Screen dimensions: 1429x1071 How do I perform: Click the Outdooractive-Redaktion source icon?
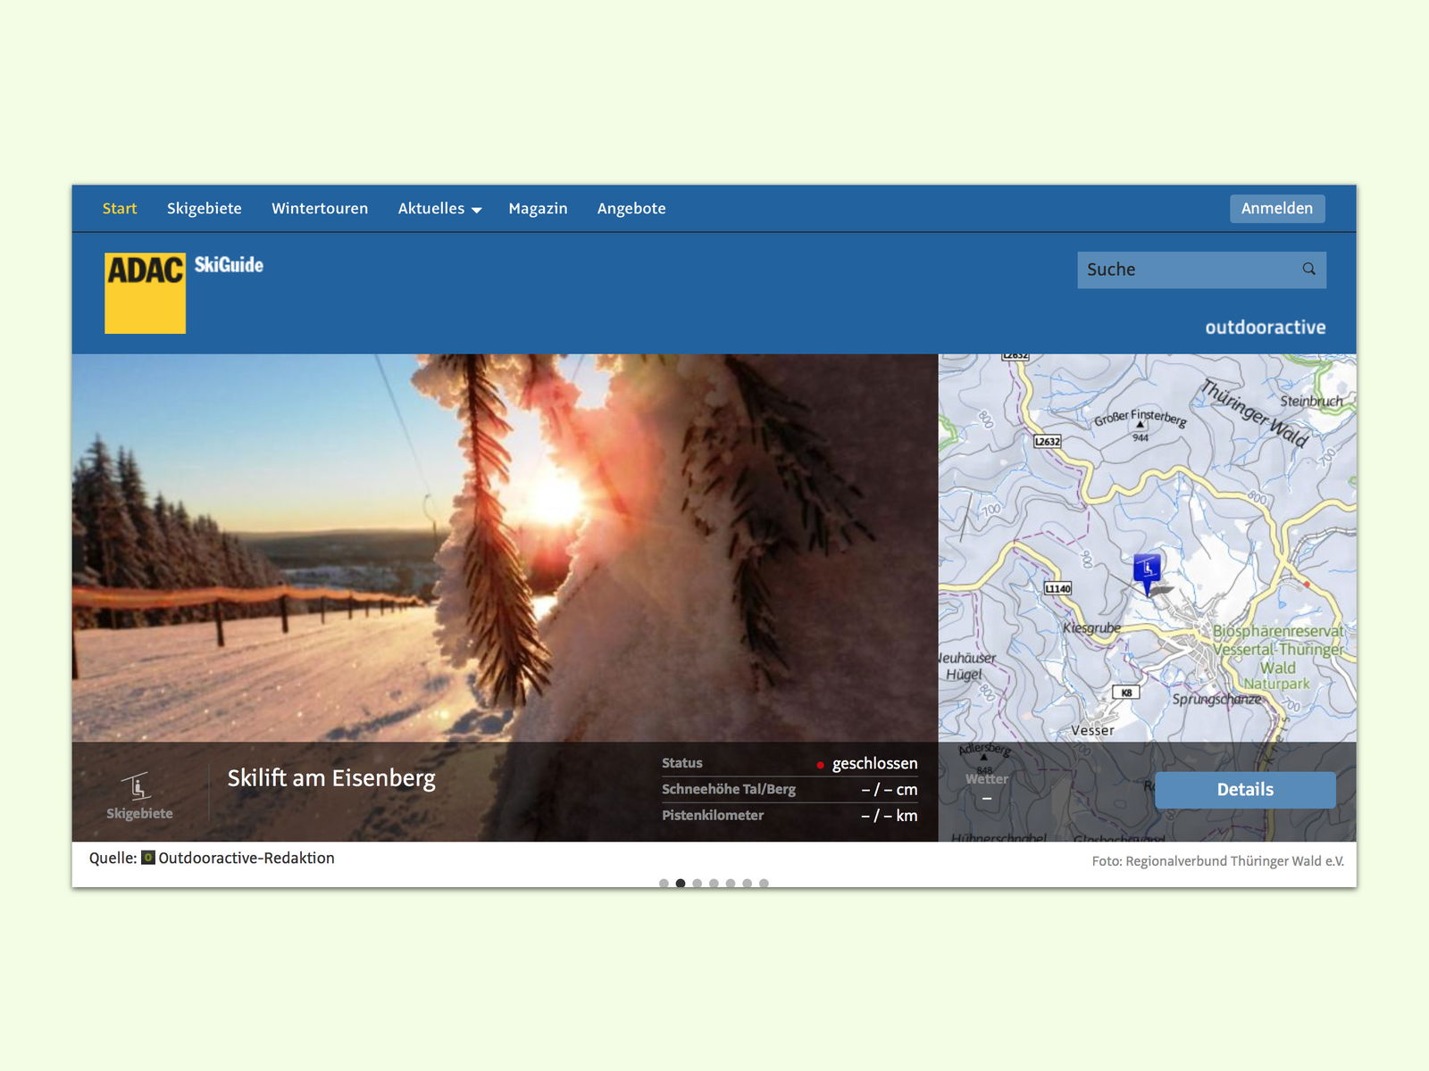[x=148, y=858]
